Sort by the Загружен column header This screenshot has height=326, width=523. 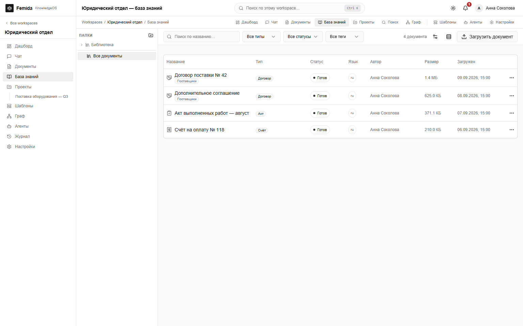tap(466, 62)
